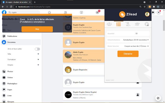This screenshot has width=165, height=103.
Task: Click the address bar URL
Action: [34, 7]
